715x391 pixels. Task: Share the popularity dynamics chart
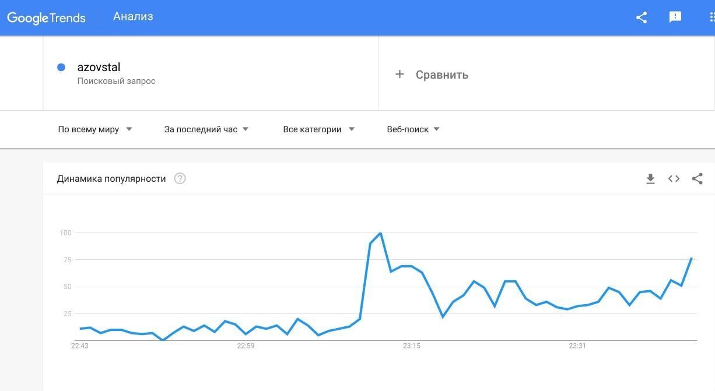698,179
